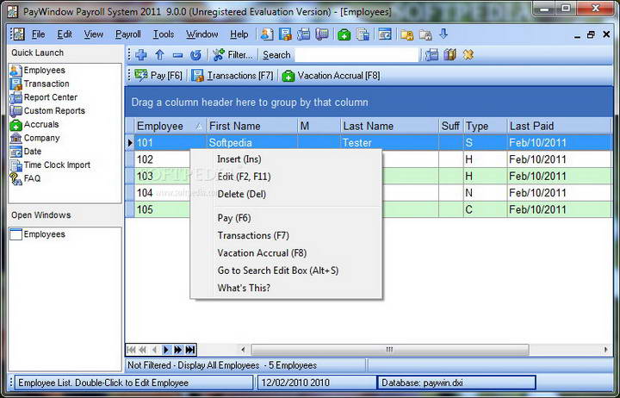
Task: Choose Transactions (F7) in context menu
Action: [x=286, y=235]
